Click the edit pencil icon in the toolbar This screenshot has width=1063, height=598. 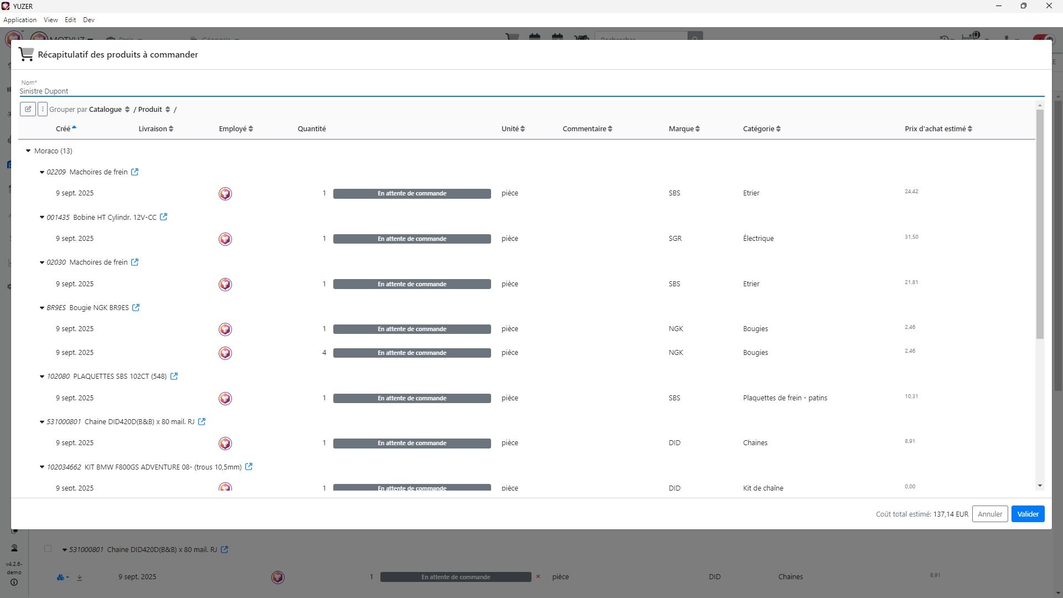coord(28,109)
